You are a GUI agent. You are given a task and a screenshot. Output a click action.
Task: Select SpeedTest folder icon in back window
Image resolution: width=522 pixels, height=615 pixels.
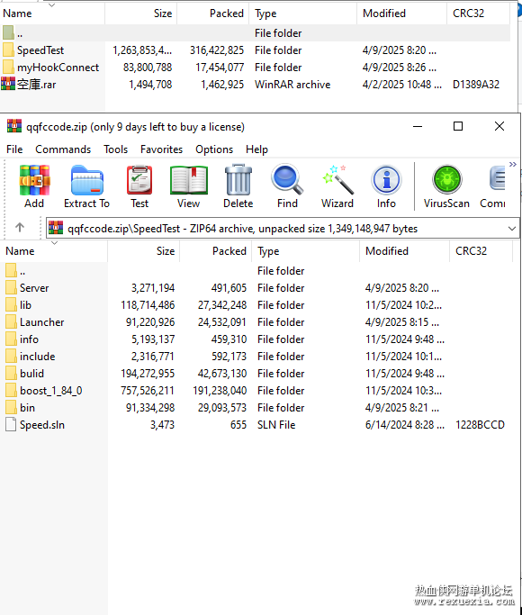tap(8, 50)
